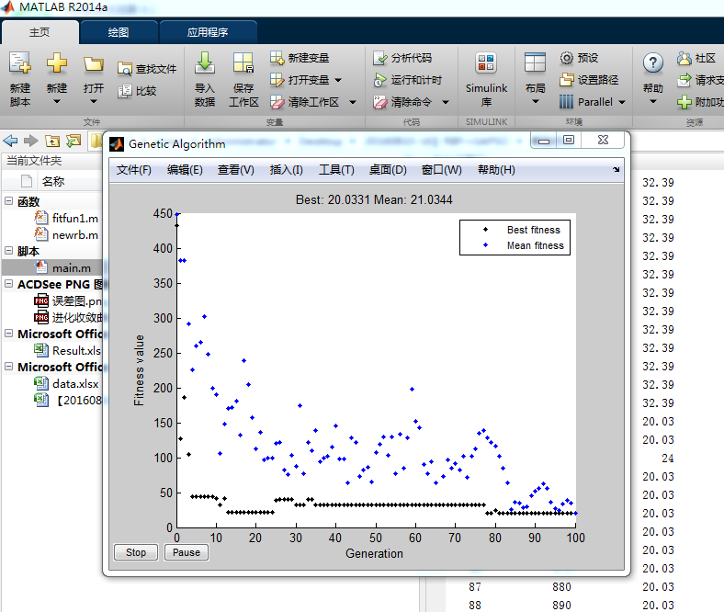Click the Layout (布局) icon

point(535,62)
